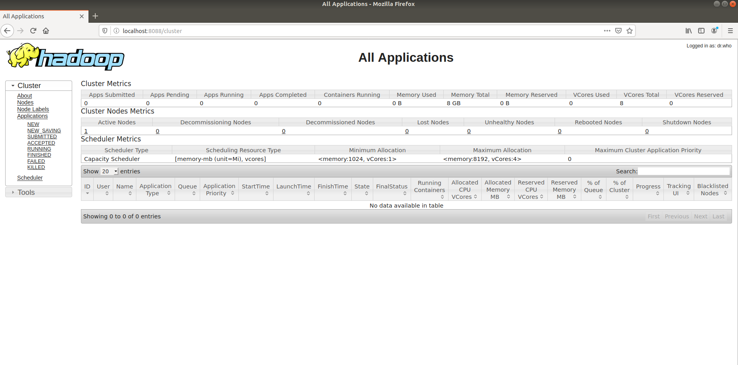Viewport: 738px width, 365px height.
Task: Filter applications by FINISHED state
Action: point(39,155)
